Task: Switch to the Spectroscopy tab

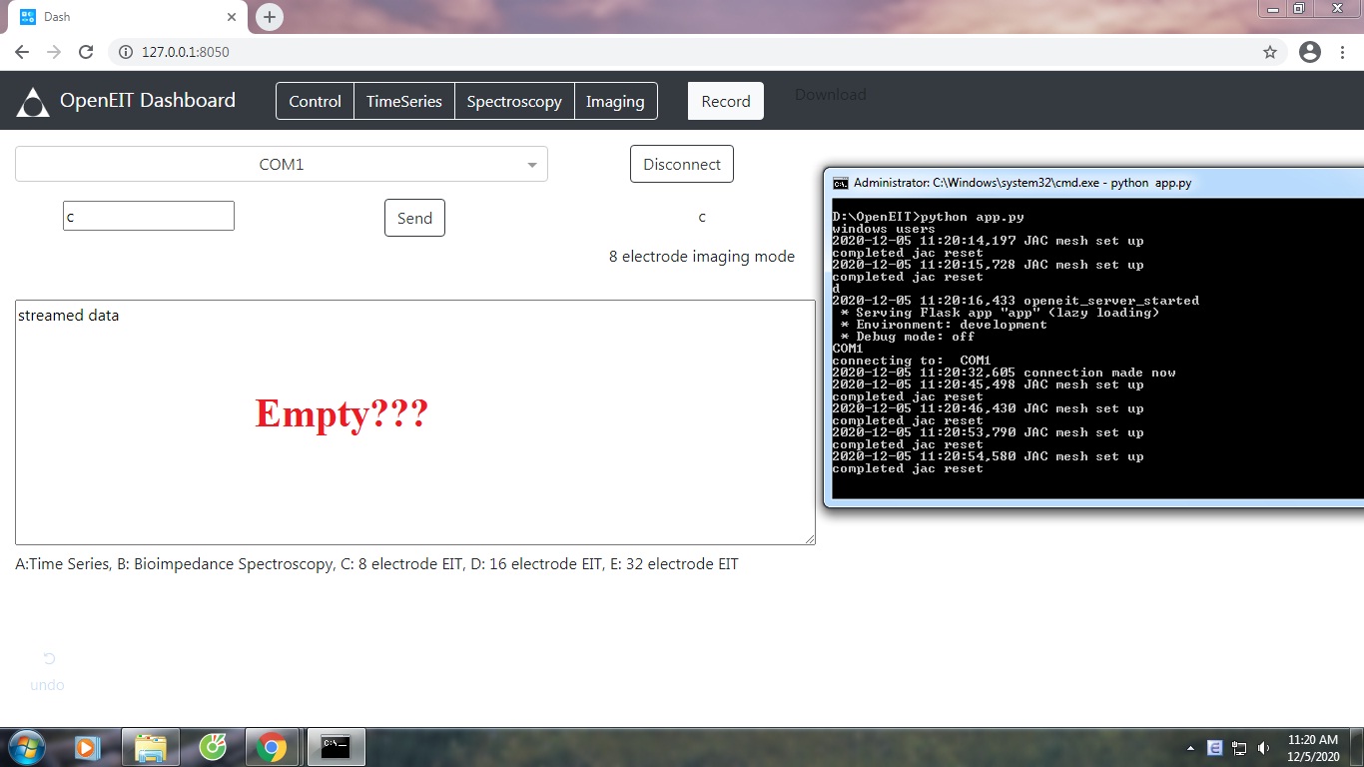Action: [x=514, y=101]
